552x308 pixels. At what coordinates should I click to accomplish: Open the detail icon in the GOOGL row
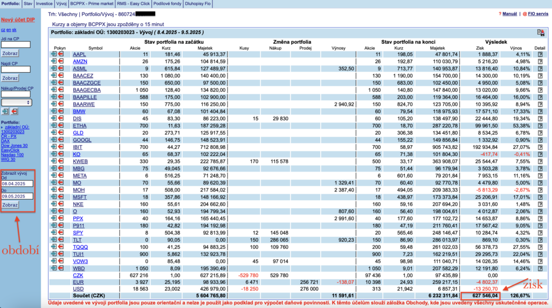540,140
